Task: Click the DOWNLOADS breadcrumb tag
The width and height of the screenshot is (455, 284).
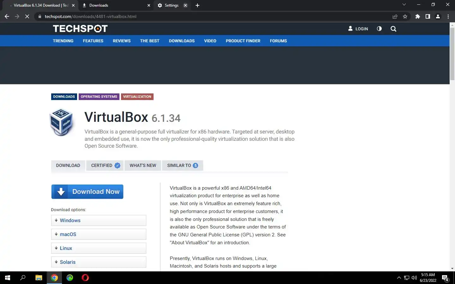Action: 64,97
